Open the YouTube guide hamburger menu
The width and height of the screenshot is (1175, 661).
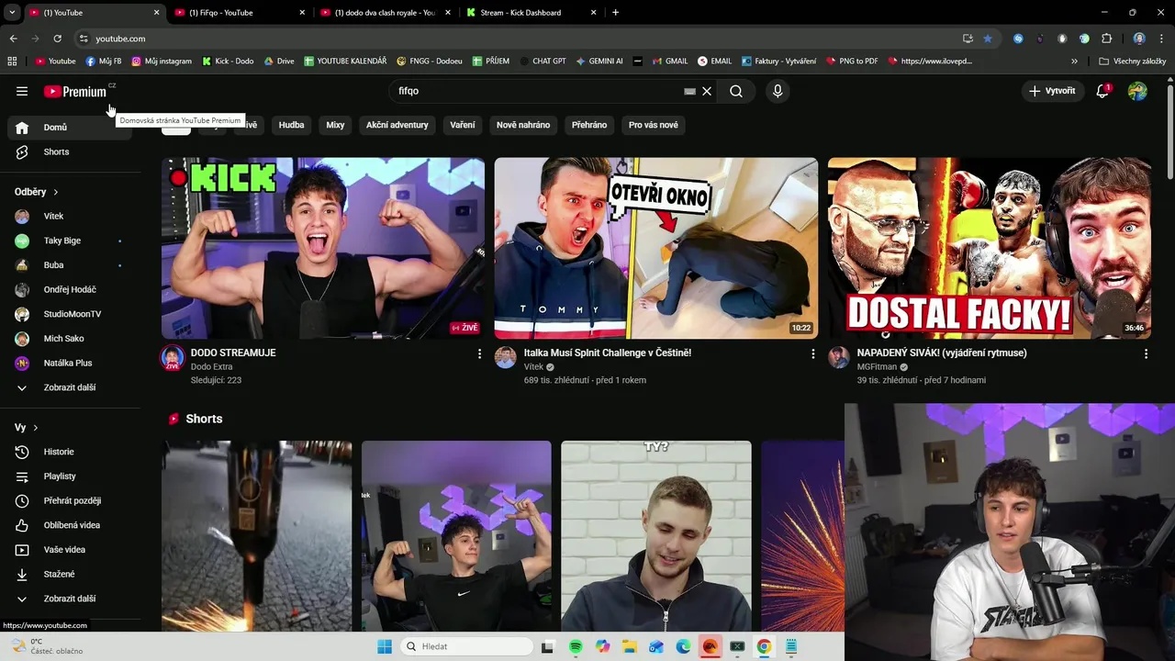pyautogui.click(x=22, y=91)
